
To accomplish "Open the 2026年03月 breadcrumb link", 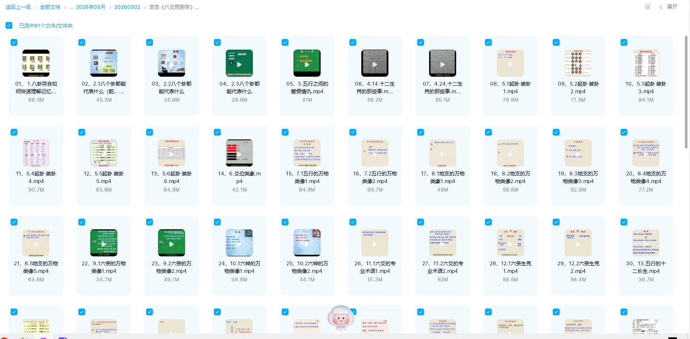I will click(x=91, y=7).
